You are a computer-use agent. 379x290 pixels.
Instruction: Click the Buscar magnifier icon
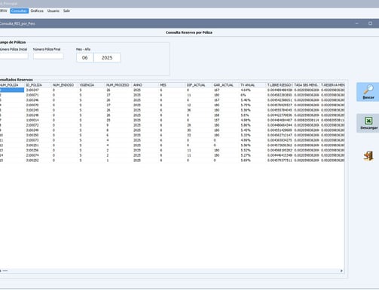point(368,89)
